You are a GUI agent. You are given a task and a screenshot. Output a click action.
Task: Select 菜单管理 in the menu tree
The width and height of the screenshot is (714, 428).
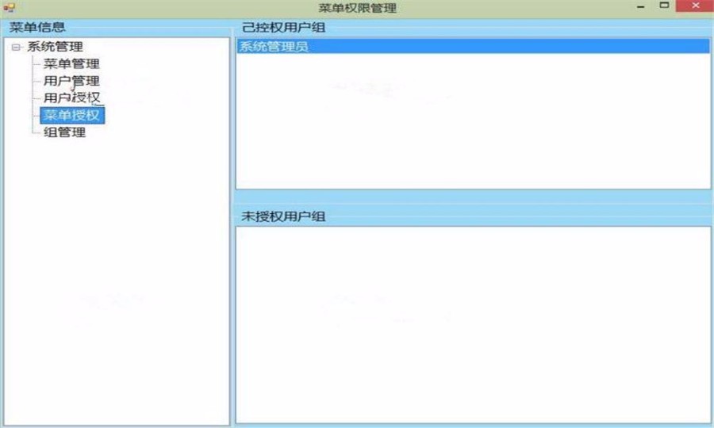pyautogui.click(x=71, y=63)
